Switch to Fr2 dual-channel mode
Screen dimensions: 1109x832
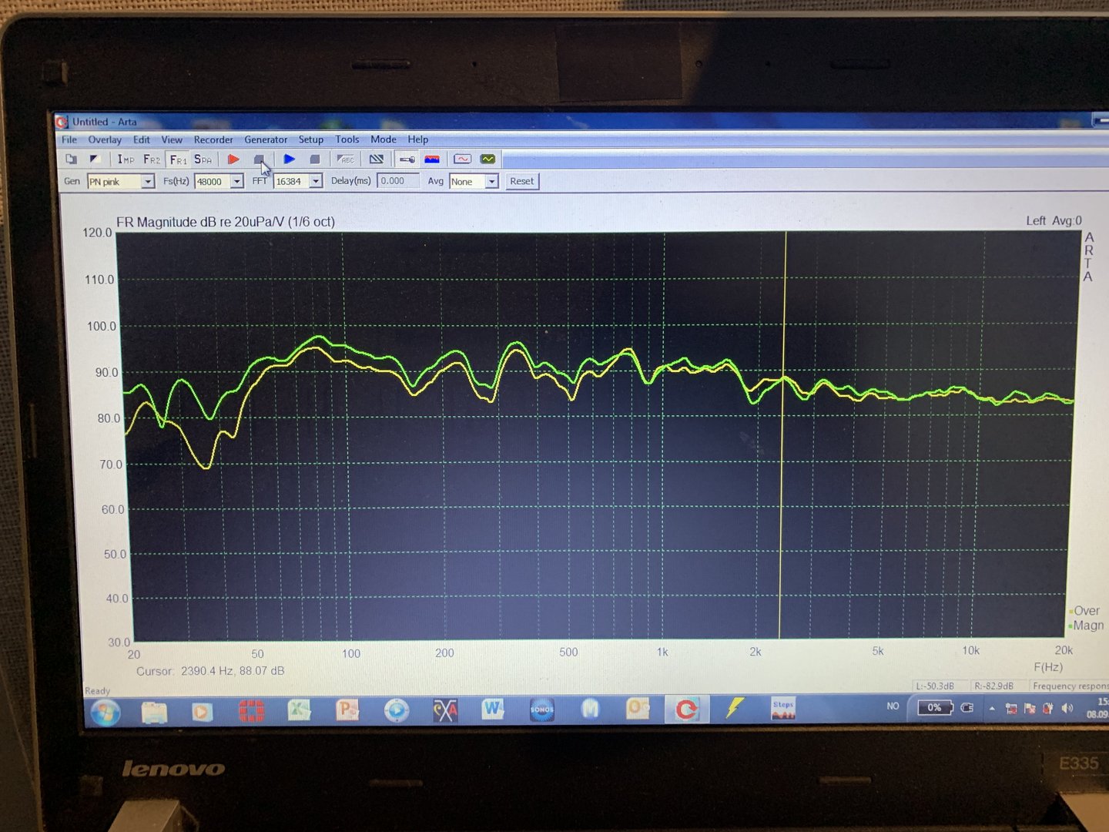tap(152, 159)
